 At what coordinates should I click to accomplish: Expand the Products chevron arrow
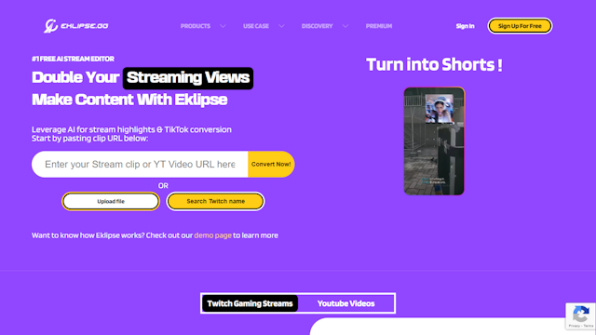coord(223,26)
